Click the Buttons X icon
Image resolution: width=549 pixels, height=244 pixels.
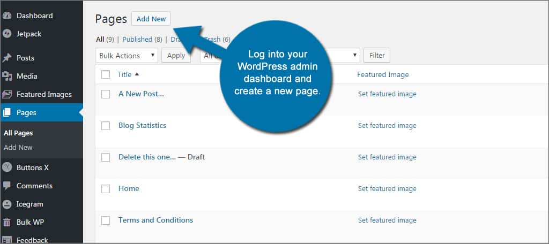[7, 167]
